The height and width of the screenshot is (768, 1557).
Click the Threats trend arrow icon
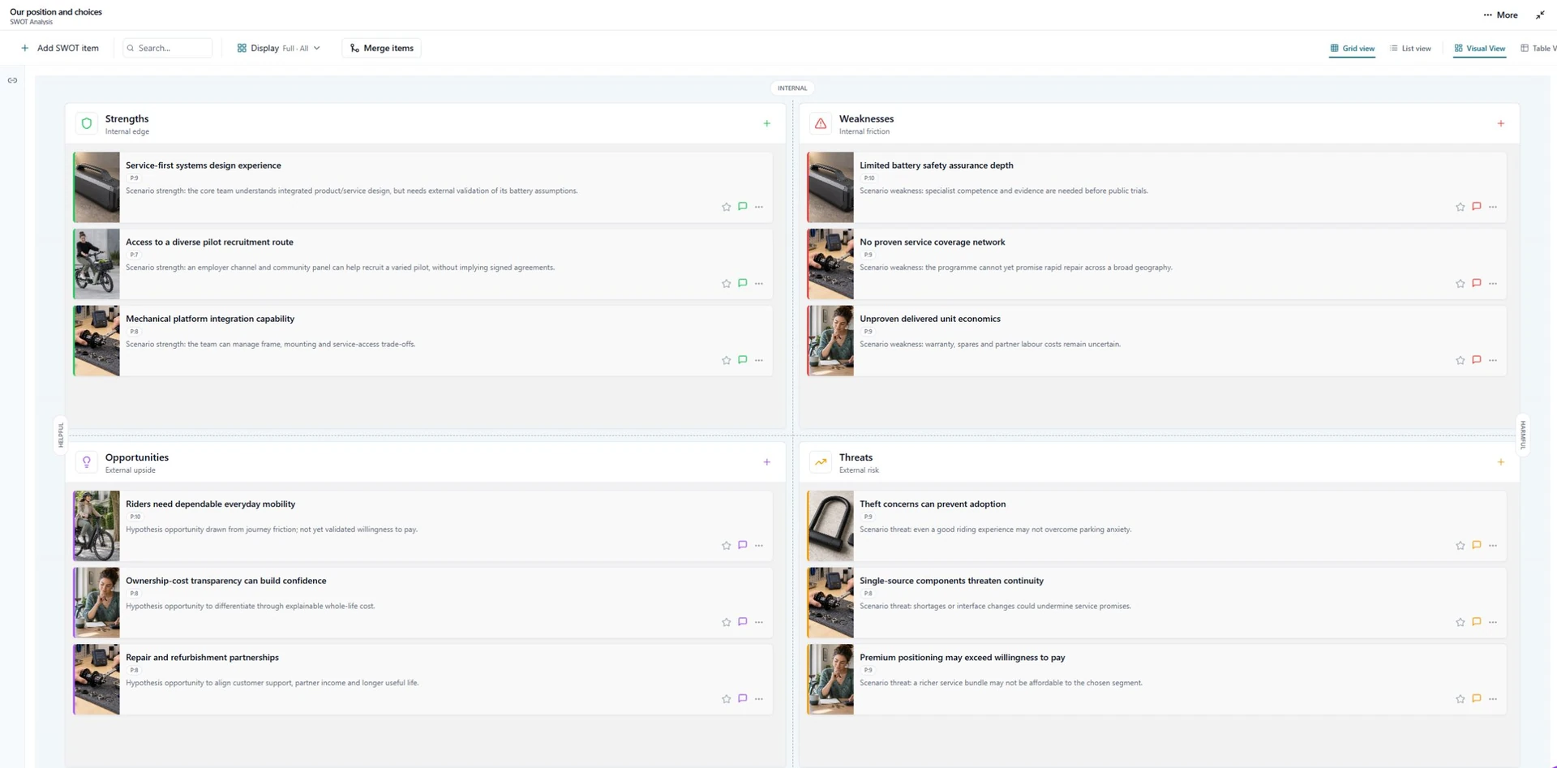tap(821, 462)
